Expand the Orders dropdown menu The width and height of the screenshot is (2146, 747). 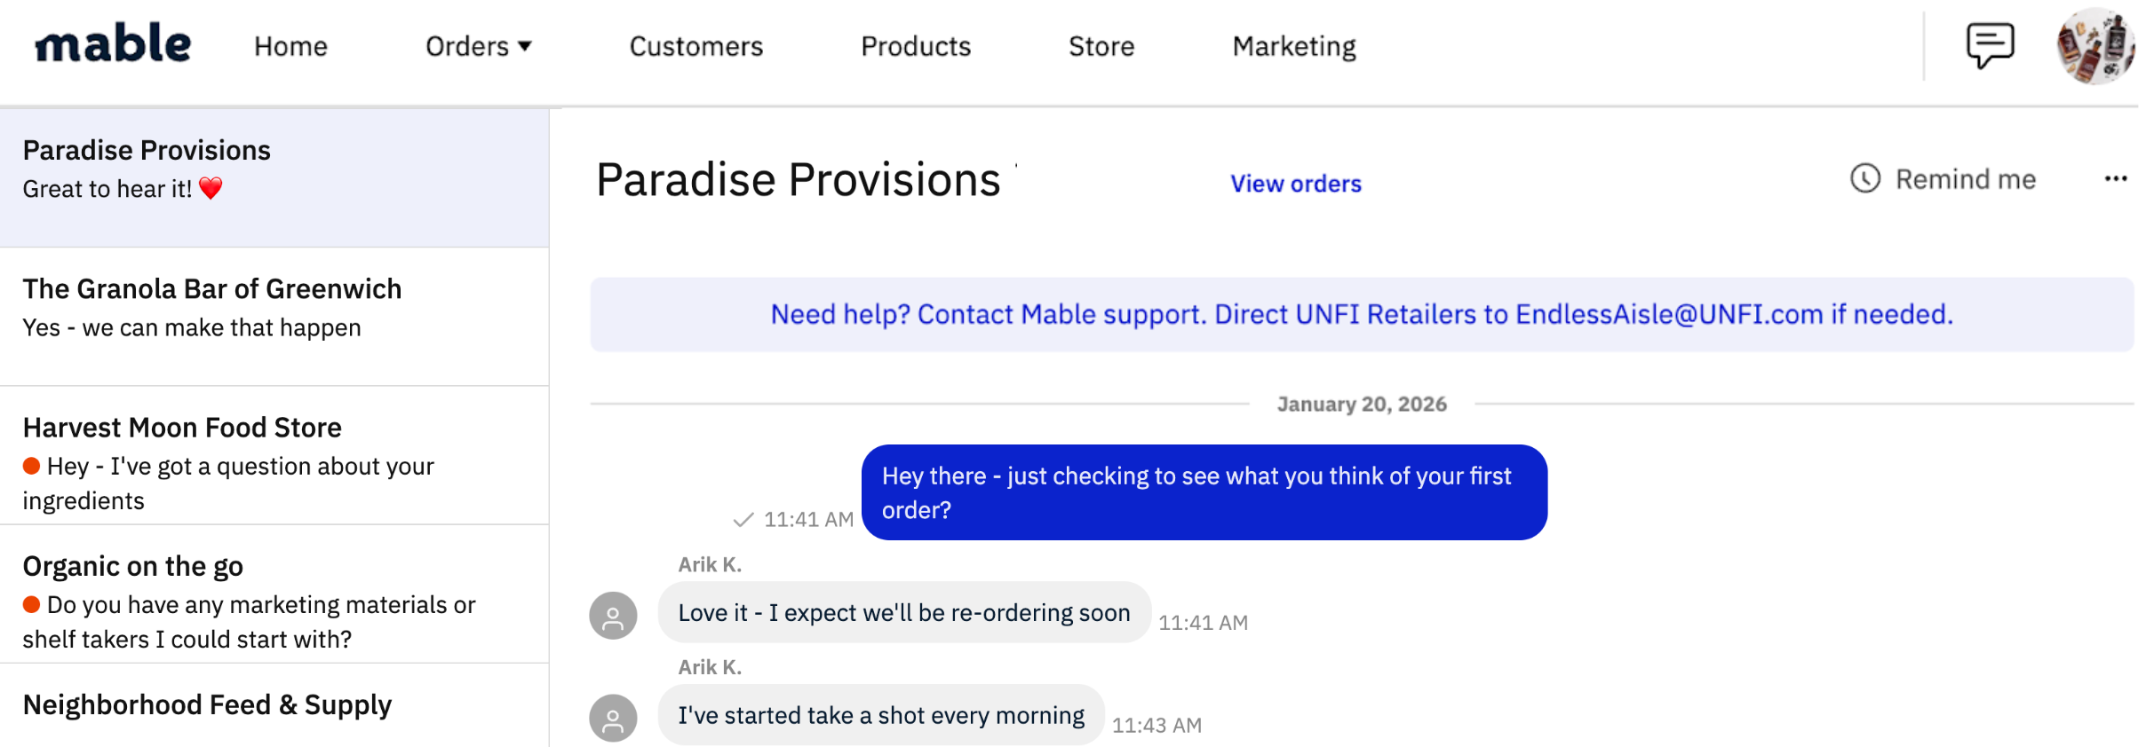478,46
